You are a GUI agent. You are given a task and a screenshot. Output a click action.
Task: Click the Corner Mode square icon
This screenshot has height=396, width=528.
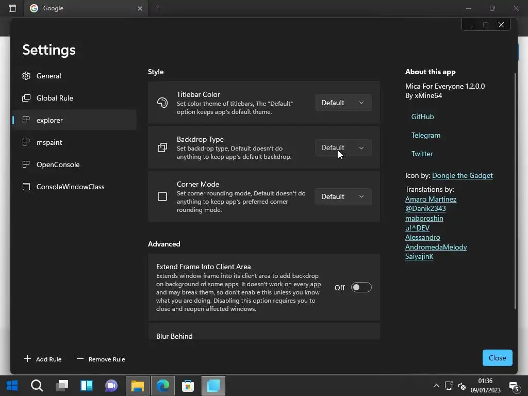pyautogui.click(x=162, y=196)
